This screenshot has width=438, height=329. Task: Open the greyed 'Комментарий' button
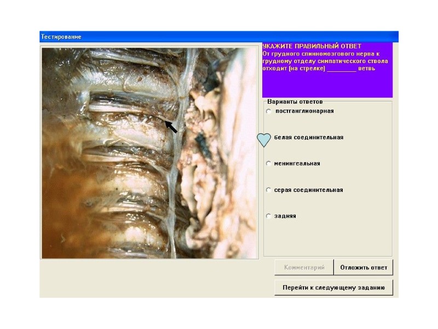[304, 268]
